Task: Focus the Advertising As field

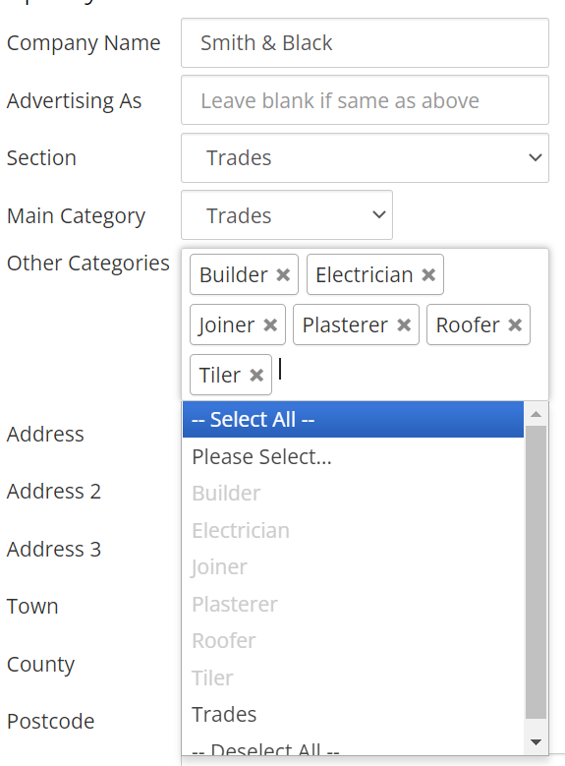Action: click(365, 100)
